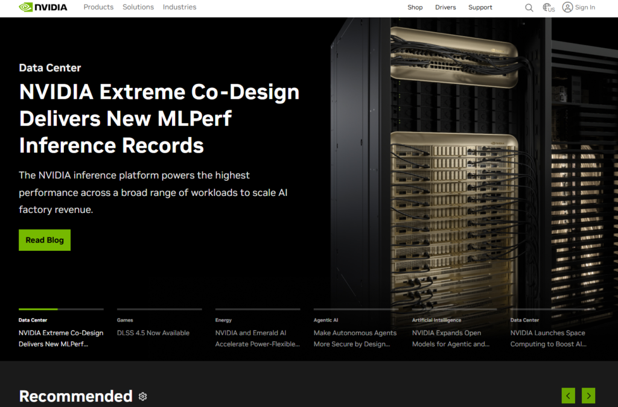Open the Industries menu
The image size is (618, 407).
point(179,7)
